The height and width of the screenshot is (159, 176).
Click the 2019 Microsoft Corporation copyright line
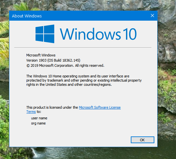[65, 65]
